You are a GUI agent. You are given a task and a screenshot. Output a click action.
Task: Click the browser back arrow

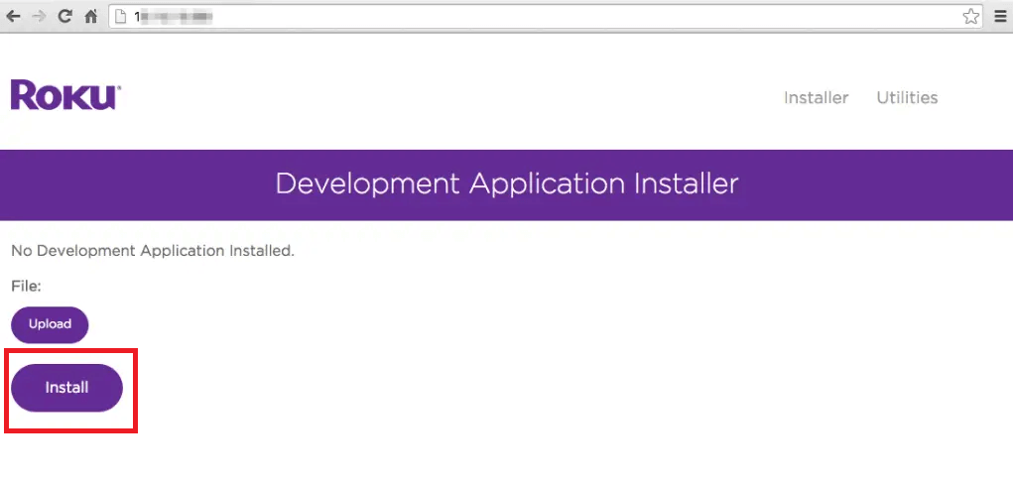point(14,17)
